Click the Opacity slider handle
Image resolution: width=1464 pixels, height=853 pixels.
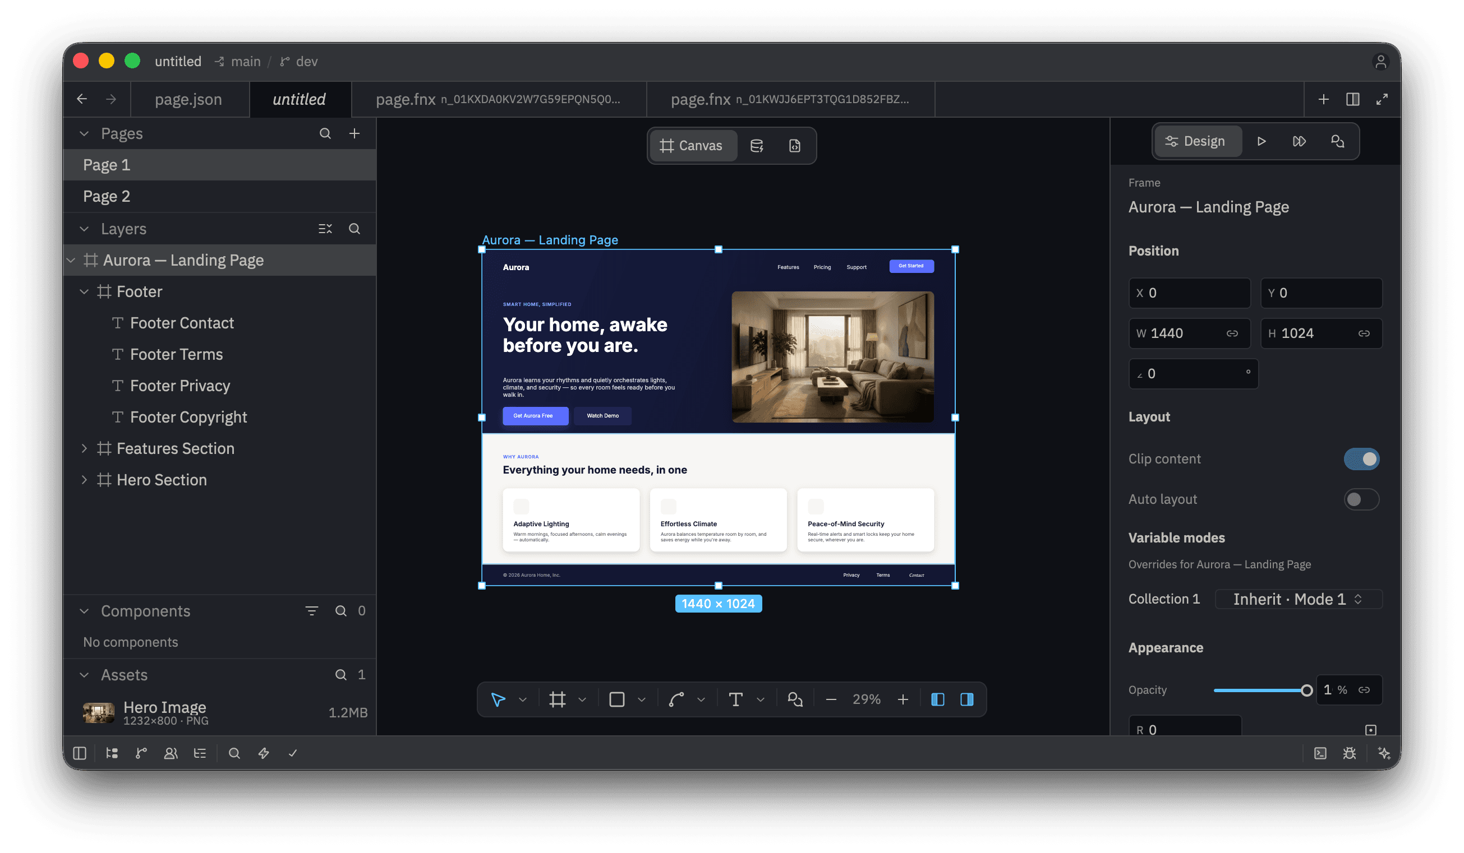click(x=1306, y=690)
